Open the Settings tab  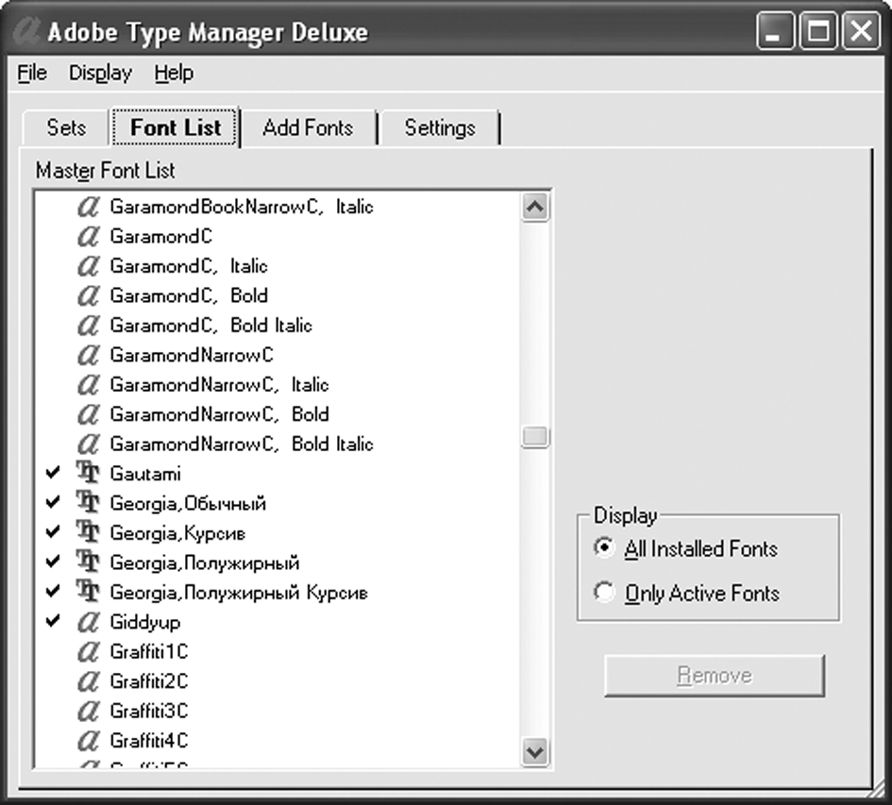(440, 127)
